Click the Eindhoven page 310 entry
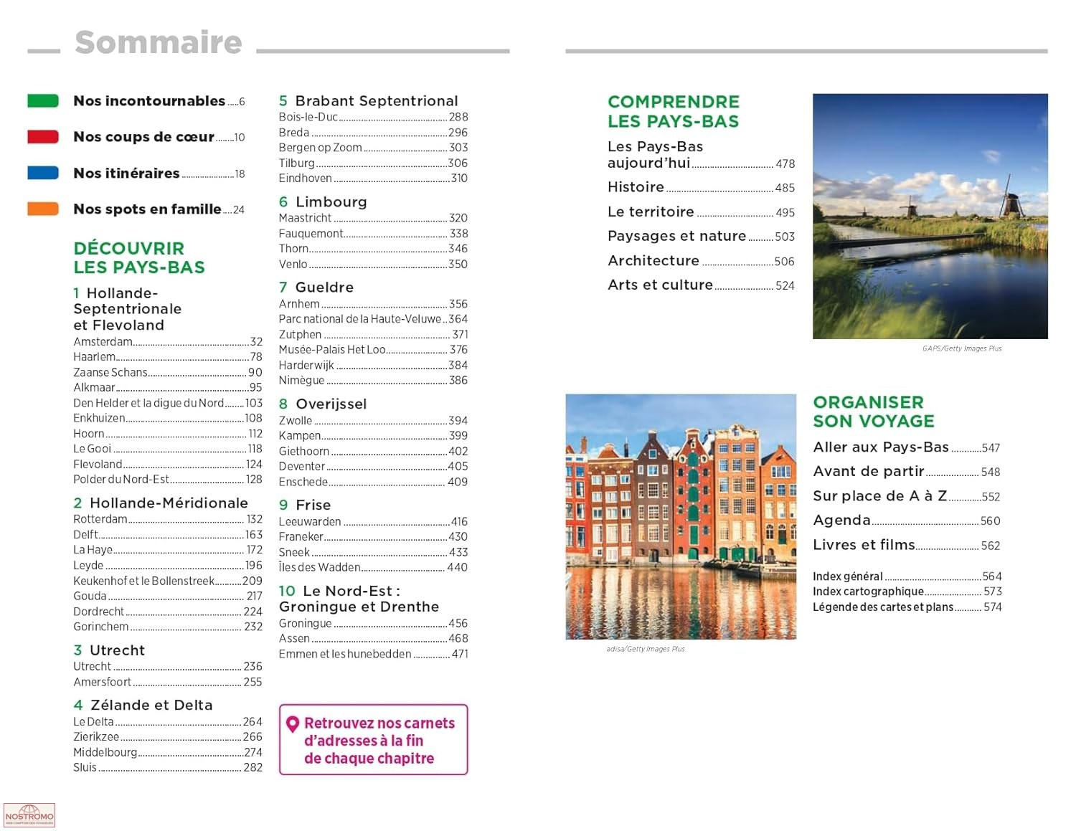 pos(374,179)
